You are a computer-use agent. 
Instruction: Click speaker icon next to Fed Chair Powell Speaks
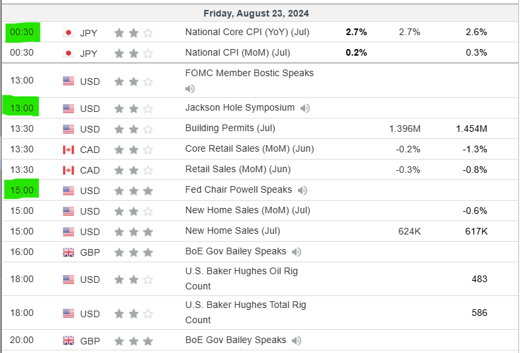(302, 191)
